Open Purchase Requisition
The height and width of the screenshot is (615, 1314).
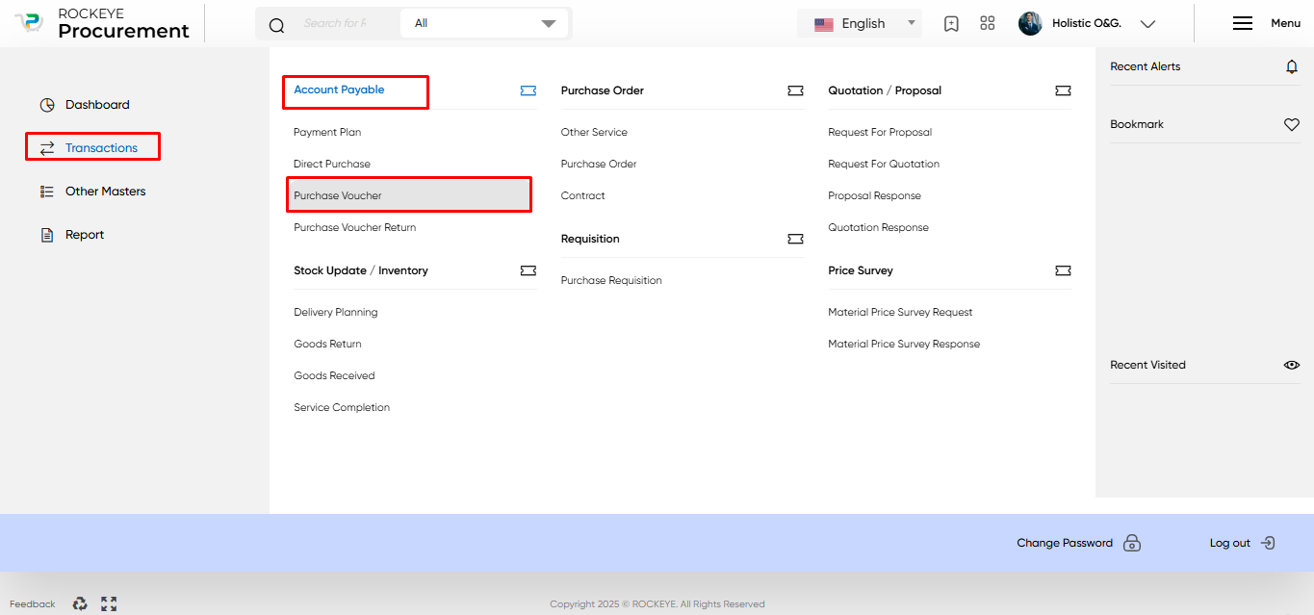[611, 280]
